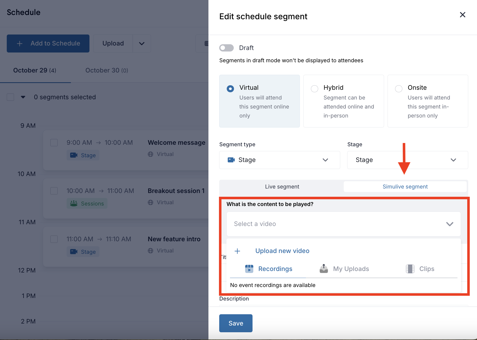477x340 pixels.
Task: Tick the select all segments checkbox
Action: 10,97
